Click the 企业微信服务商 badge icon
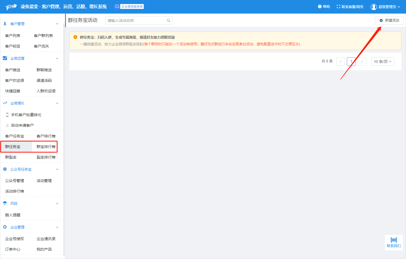Screen dimensions: 406x259 click(x=117, y=6)
